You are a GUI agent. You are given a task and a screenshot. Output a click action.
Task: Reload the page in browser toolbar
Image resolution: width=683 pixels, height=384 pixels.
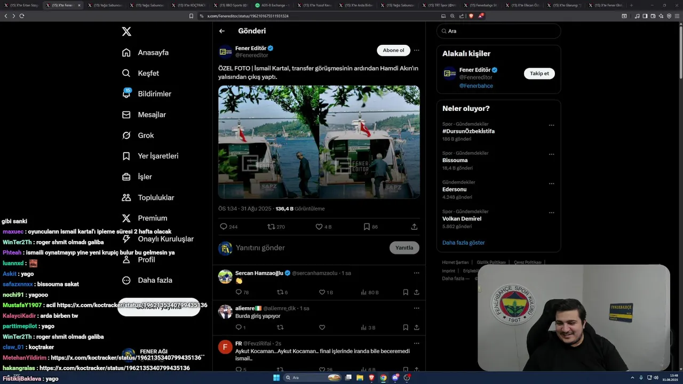click(x=21, y=16)
